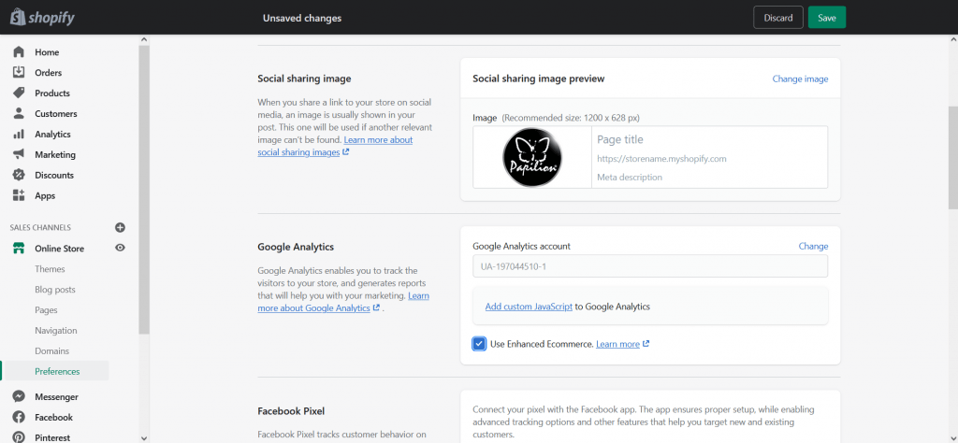Screen dimensions: 958x443
Task: Click sidebar scroll up arrow
Action: click(x=143, y=39)
